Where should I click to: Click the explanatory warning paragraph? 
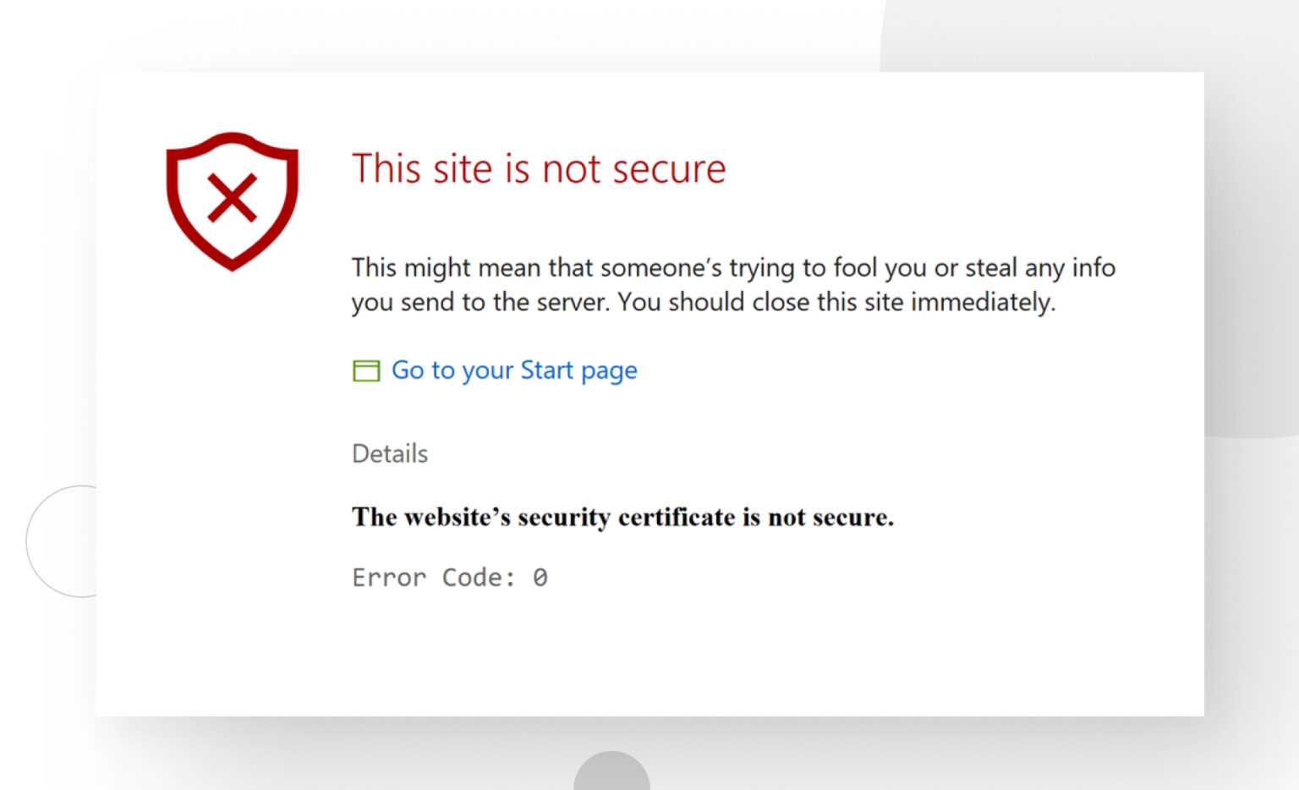(732, 284)
